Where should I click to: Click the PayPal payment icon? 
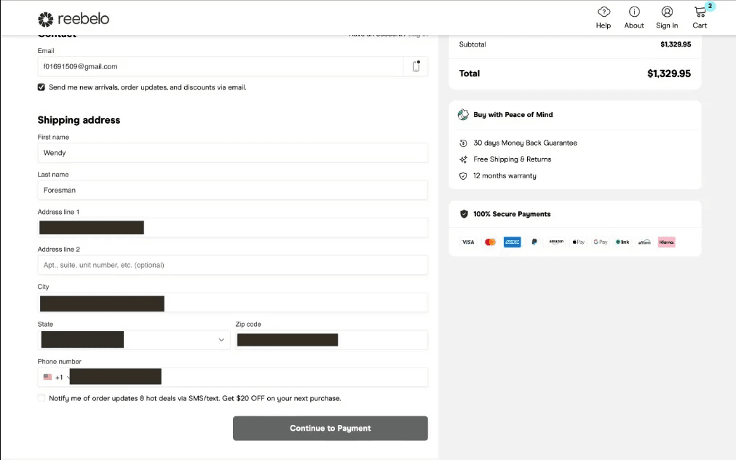[x=534, y=242]
